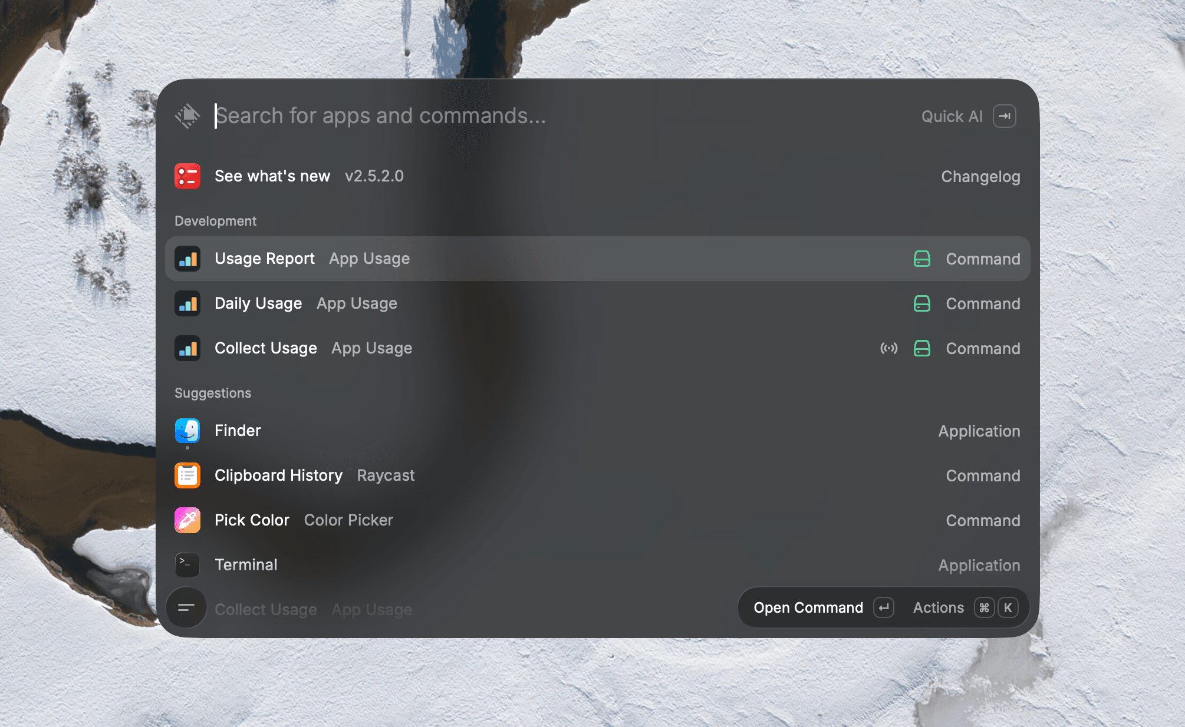Click the Usage Report bar chart icon
The height and width of the screenshot is (727, 1185).
187,259
